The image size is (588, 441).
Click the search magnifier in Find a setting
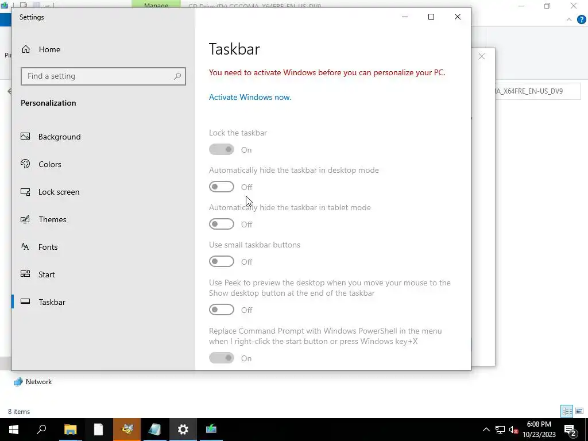pyautogui.click(x=177, y=76)
